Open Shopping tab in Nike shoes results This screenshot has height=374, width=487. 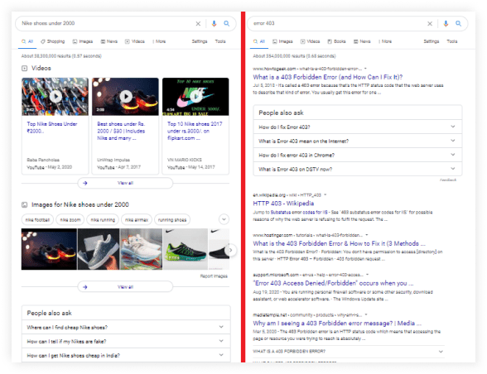coord(53,41)
